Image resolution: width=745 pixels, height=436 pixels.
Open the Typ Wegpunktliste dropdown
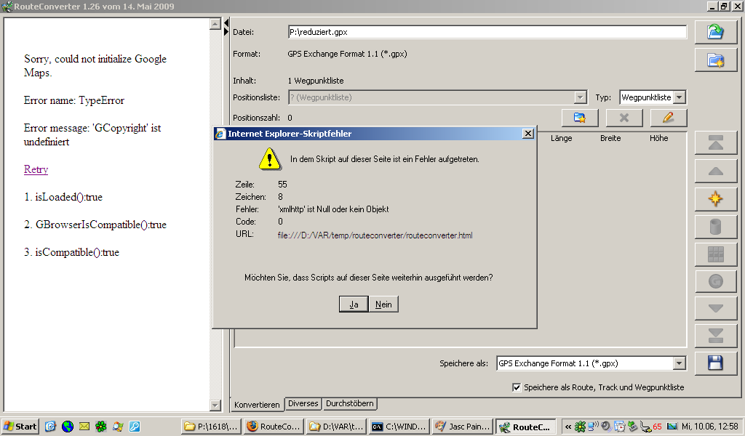679,97
